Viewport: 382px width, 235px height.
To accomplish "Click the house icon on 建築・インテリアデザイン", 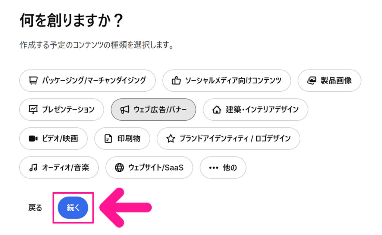I will point(216,109).
